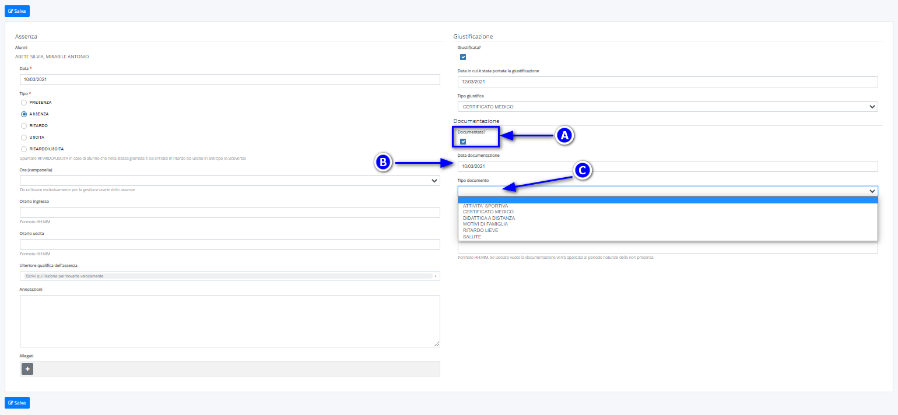898x415 pixels.
Task: Choose ATTIVITA' SPORTIVA from the list
Action: point(485,206)
